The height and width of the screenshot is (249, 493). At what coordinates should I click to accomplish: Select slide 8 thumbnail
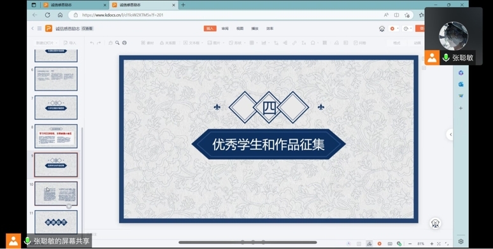click(56, 136)
